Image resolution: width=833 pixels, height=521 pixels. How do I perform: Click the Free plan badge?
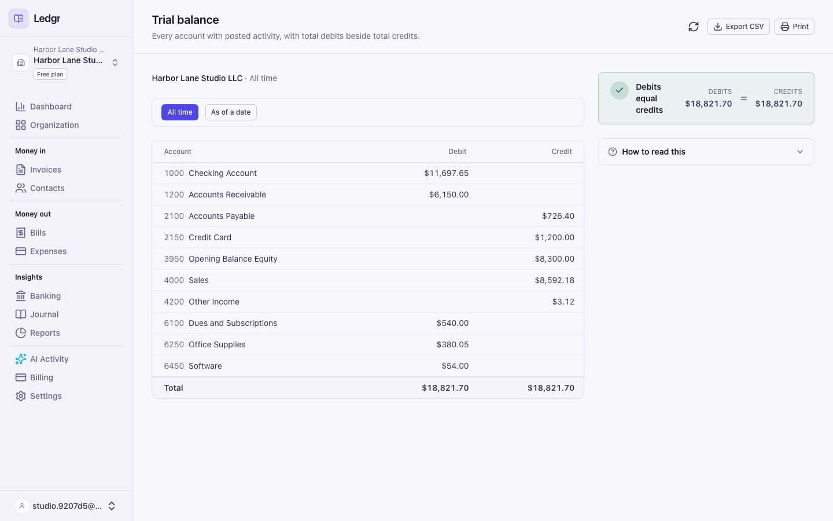[x=50, y=74]
